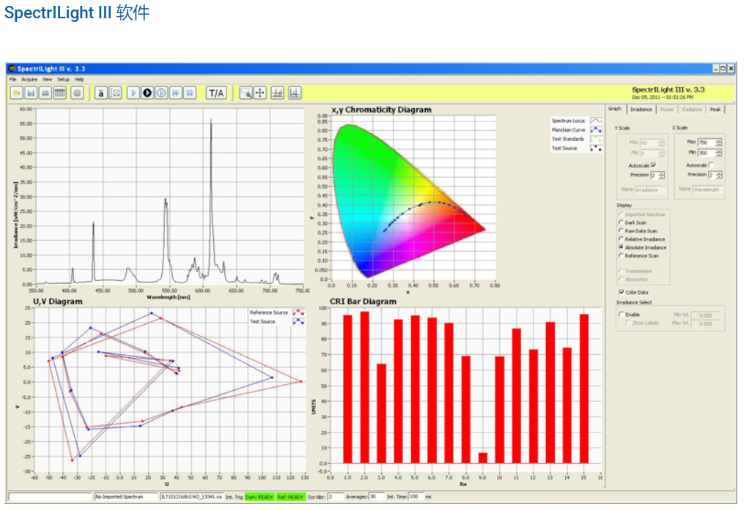Click the print icon in toolbar
The height and width of the screenshot is (510, 749).
[45, 93]
